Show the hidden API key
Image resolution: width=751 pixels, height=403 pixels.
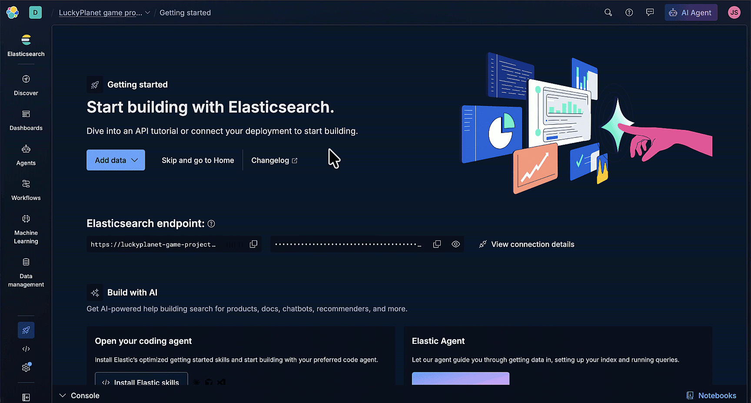(455, 244)
